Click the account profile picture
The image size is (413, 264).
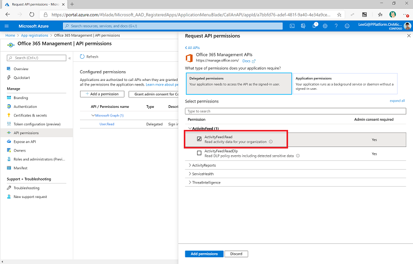pyautogui.click(x=407, y=26)
